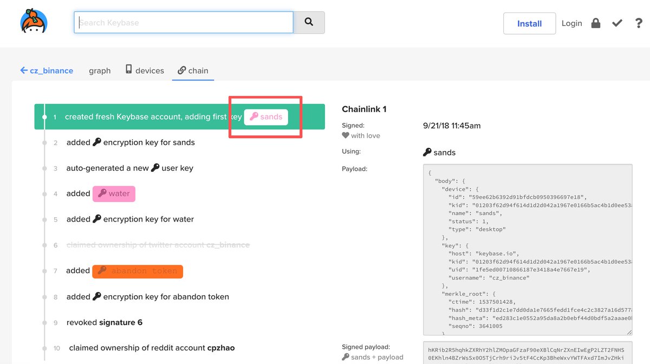Click inside the JSON Payload text box

tap(528, 250)
